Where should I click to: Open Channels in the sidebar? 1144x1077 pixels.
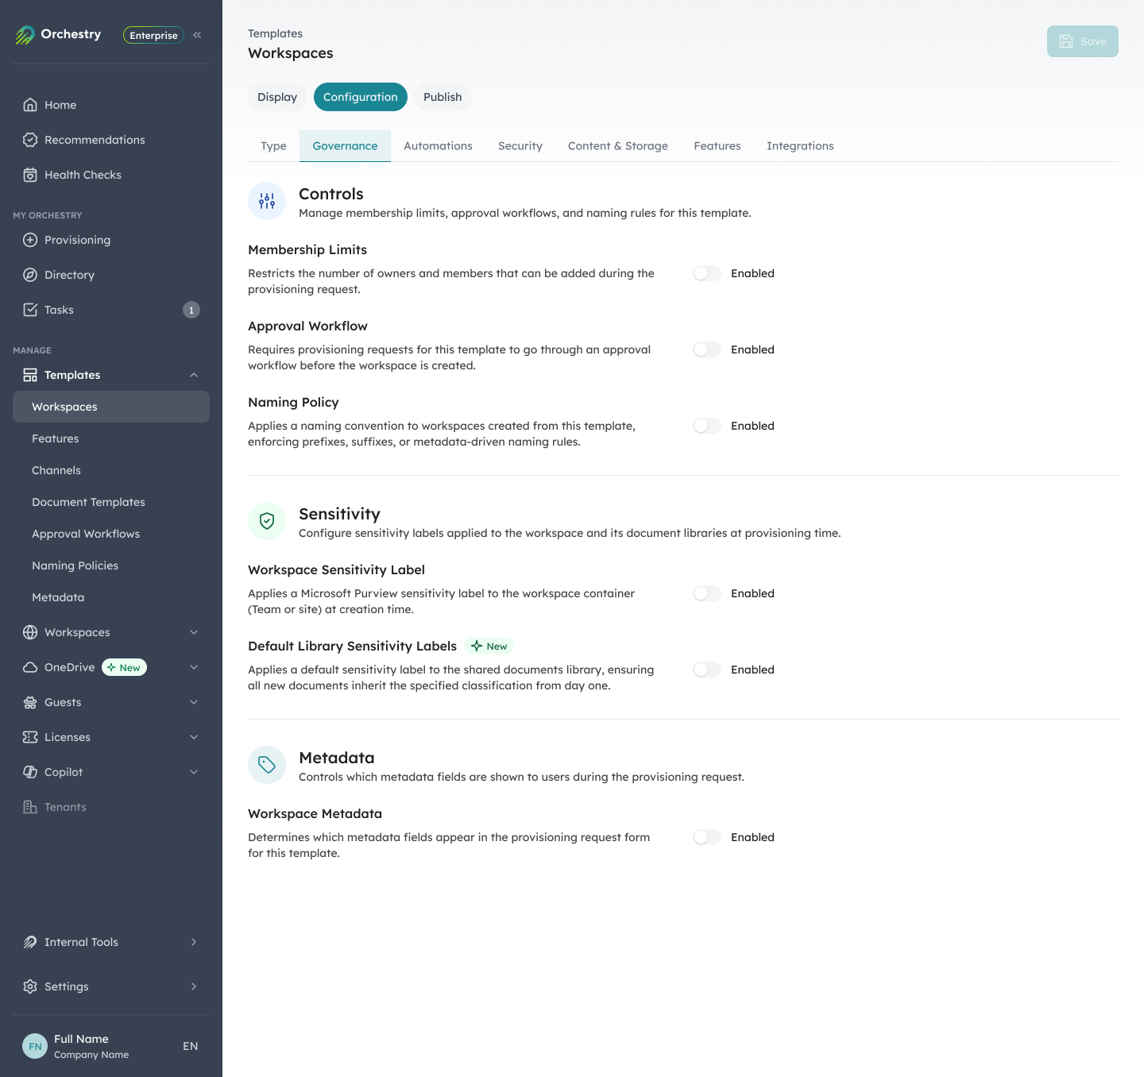[x=111, y=470]
